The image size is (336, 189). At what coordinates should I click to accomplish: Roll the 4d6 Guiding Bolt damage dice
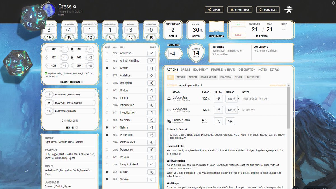click(231, 99)
